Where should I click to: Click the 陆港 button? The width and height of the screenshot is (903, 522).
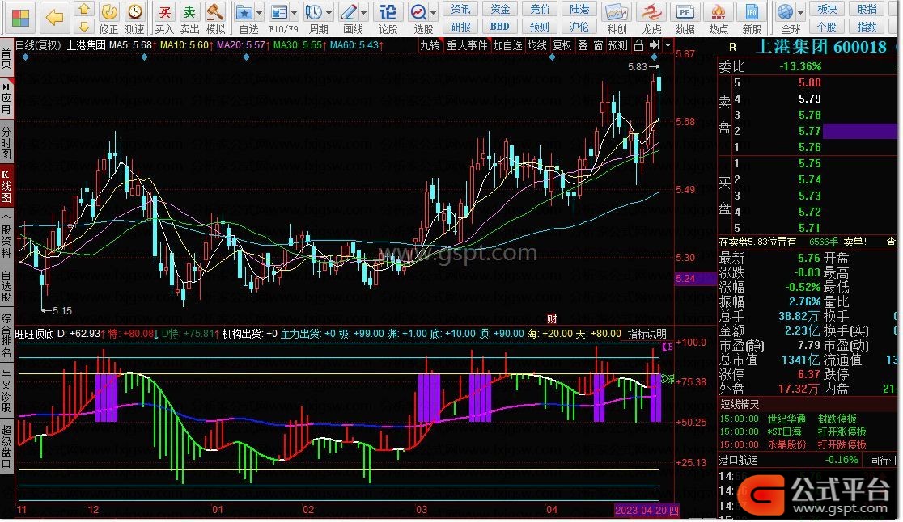pos(579,9)
